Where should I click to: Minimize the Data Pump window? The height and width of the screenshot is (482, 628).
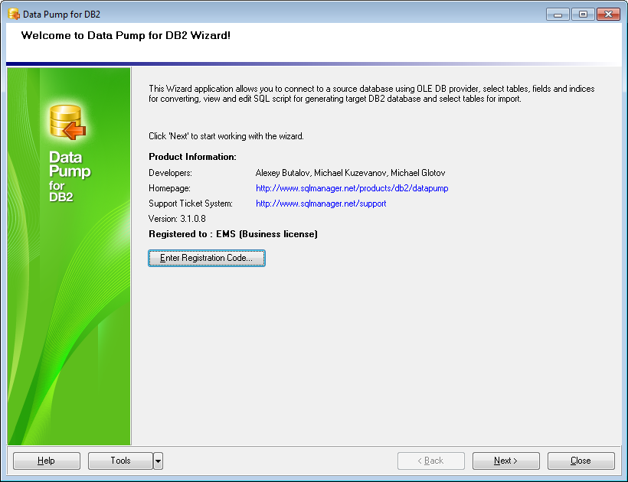tap(558, 15)
